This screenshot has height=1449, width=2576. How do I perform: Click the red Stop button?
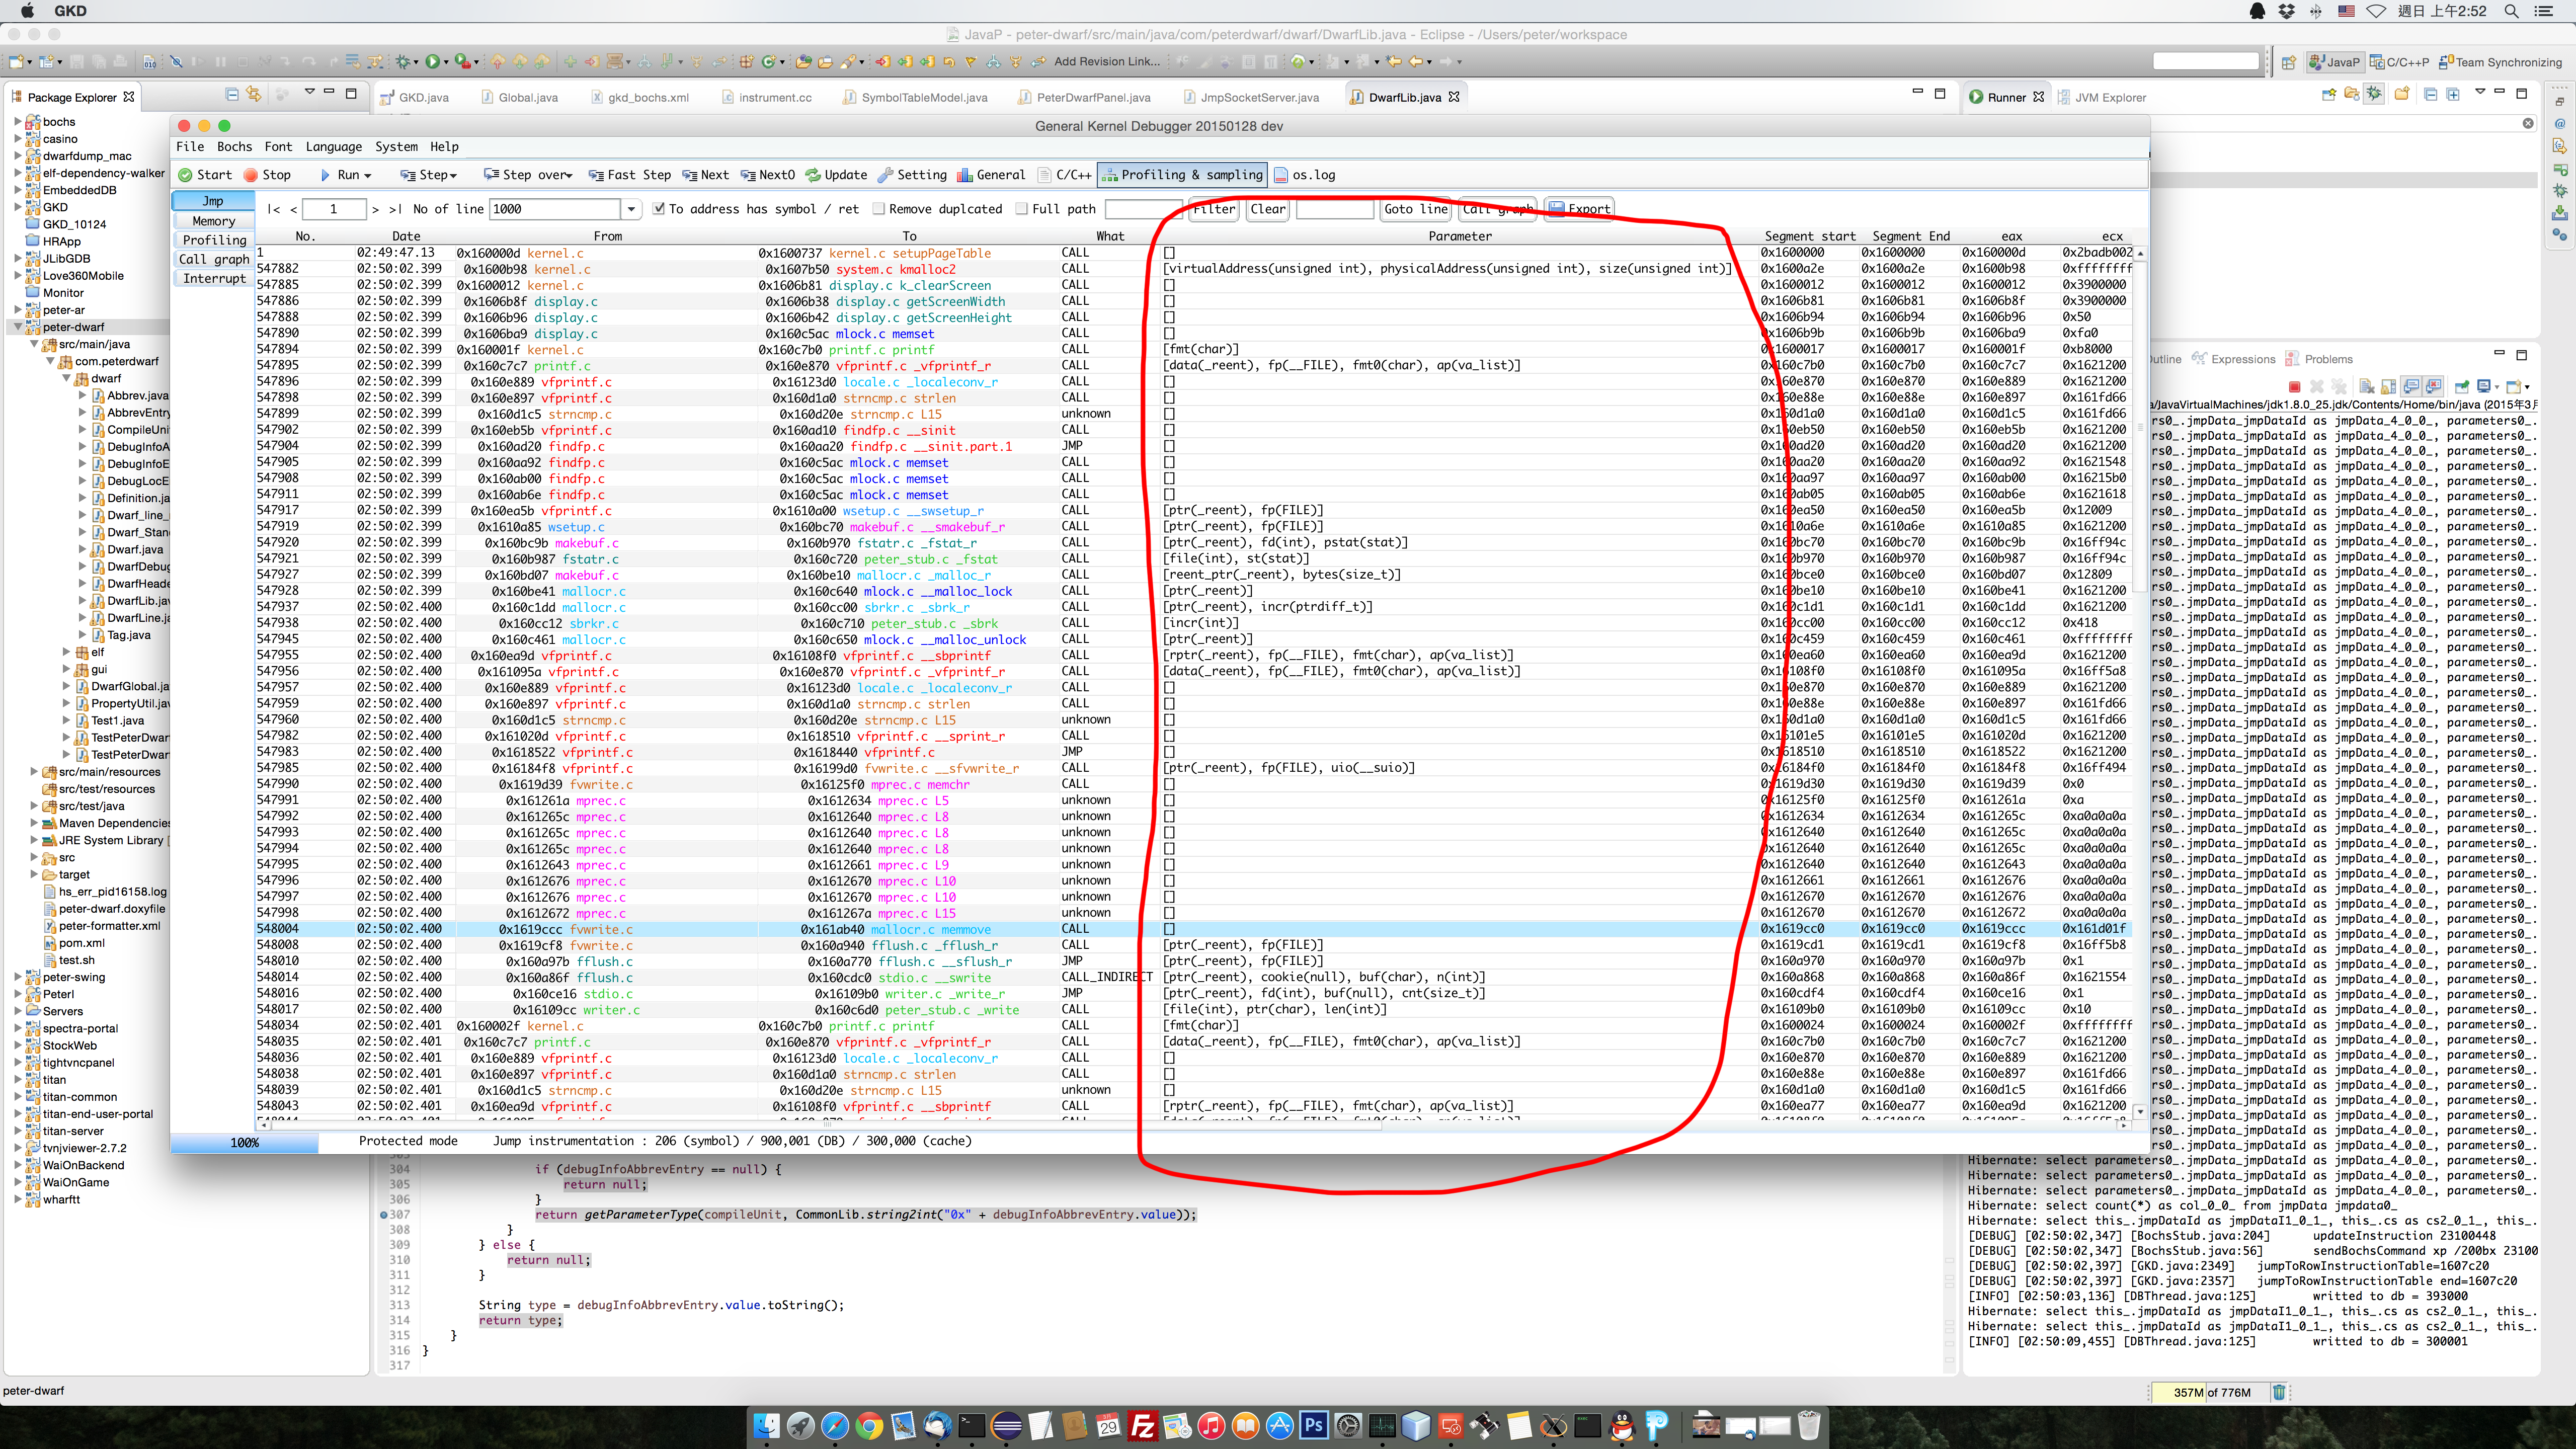coord(267,174)
